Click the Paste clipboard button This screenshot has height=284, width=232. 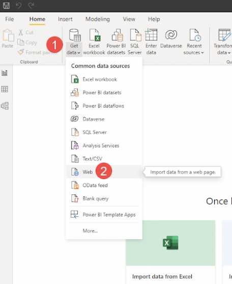click(x=8, y=38)
